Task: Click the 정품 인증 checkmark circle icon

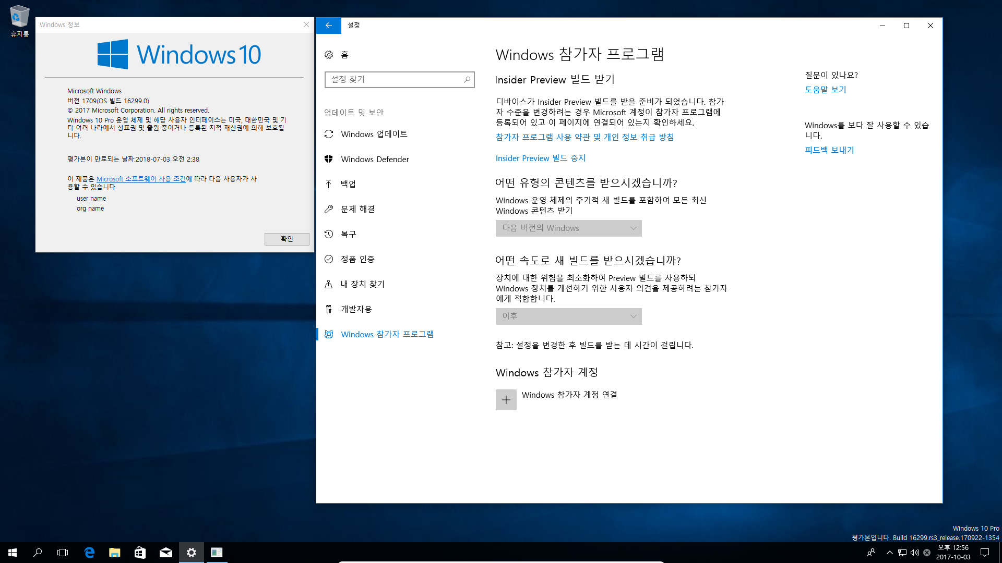Action: [x=329, y=259]
